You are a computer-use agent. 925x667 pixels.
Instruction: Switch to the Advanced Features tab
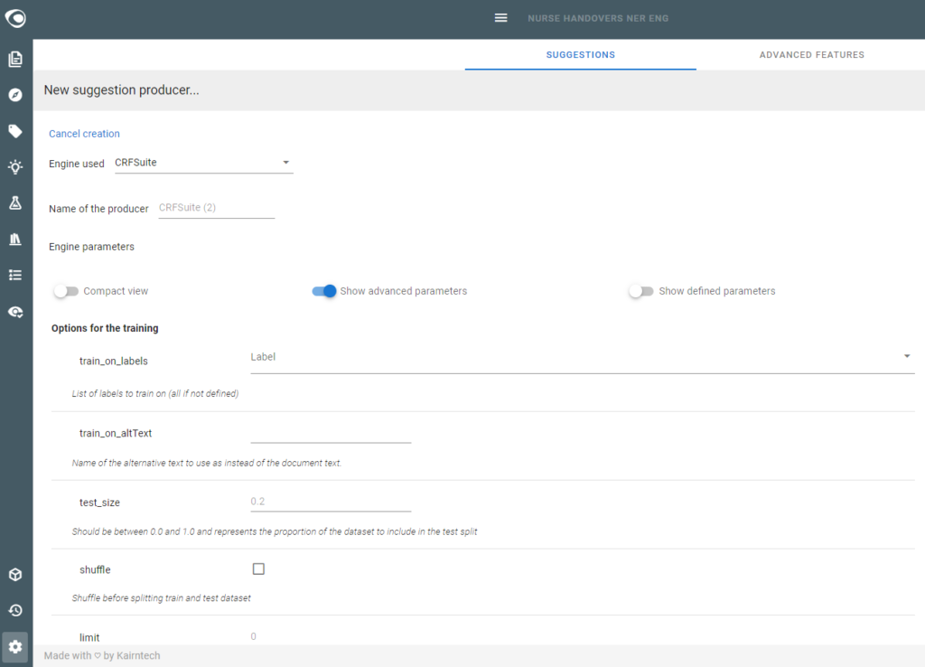pyautogui.click(x=812, y=55)
